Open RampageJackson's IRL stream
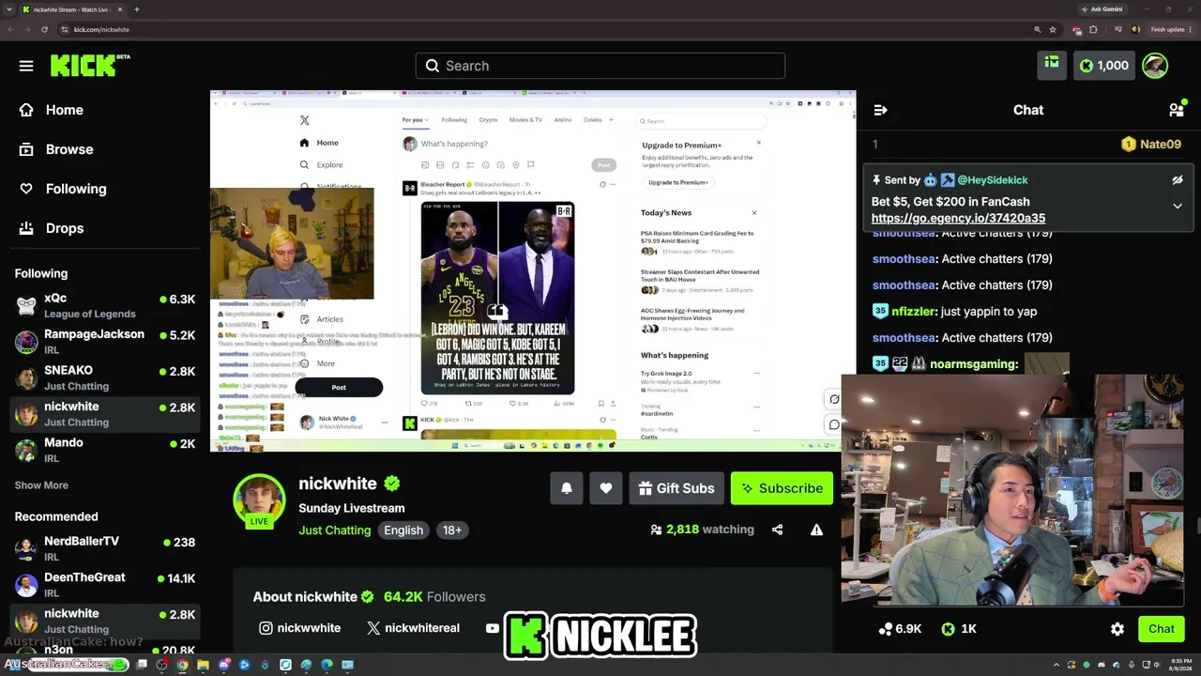1201x676 pixels. pos(105,342)
